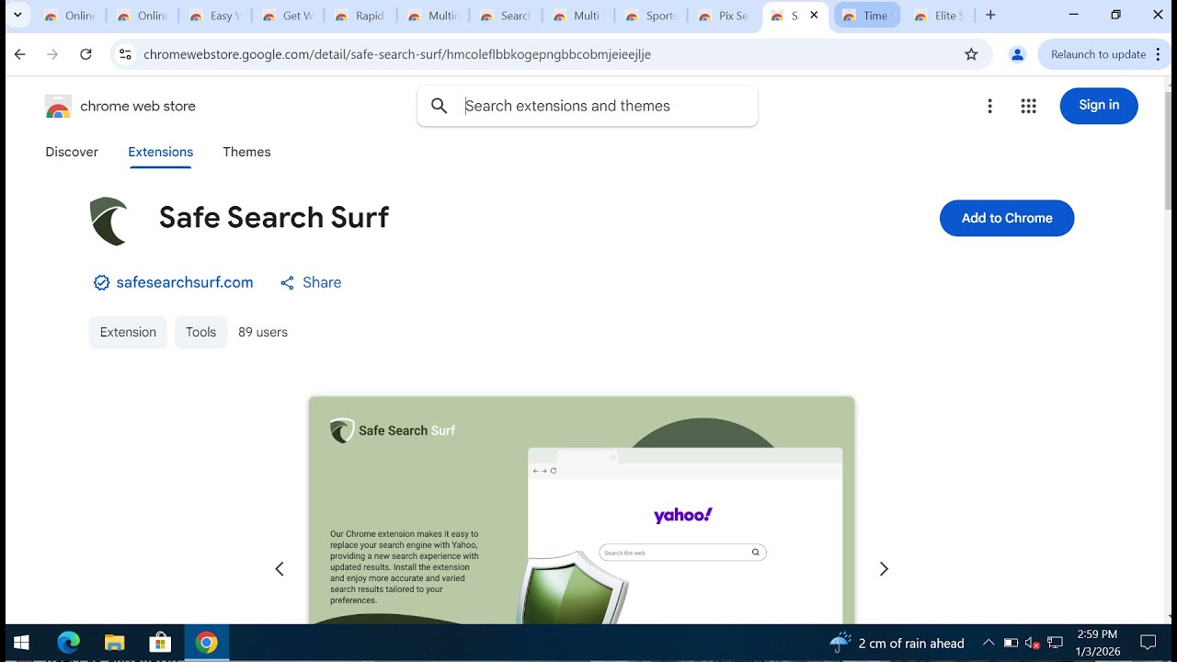Open web store more options menu

coord(989,106)
